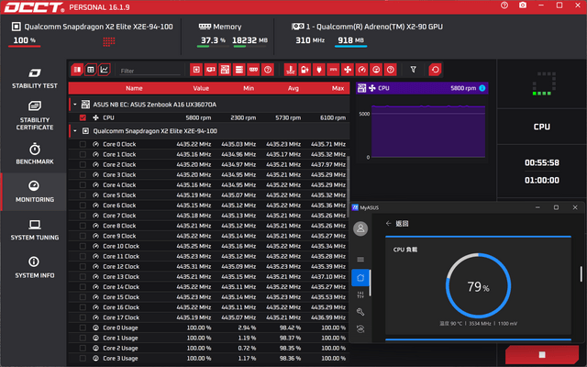The height and width of the screenshot is (367, 587).
Task: Check the Core 13 Clock checkbox
Action: (x=83, y=277)
